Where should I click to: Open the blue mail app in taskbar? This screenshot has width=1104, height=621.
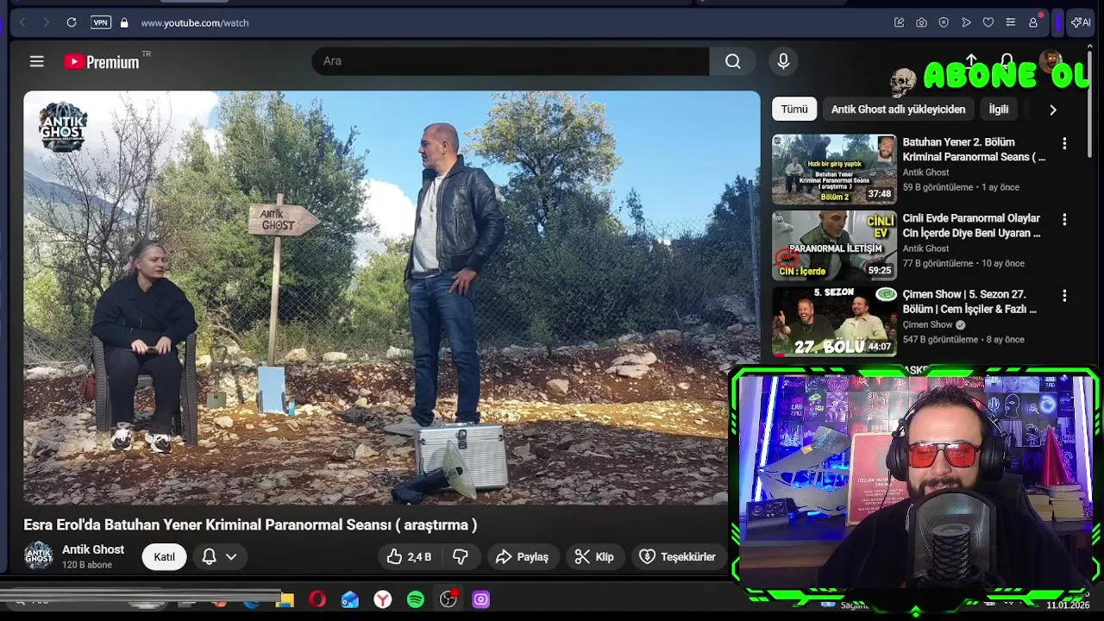click(350, 599)
